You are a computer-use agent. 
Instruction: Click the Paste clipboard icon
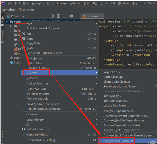click(24, 48)
